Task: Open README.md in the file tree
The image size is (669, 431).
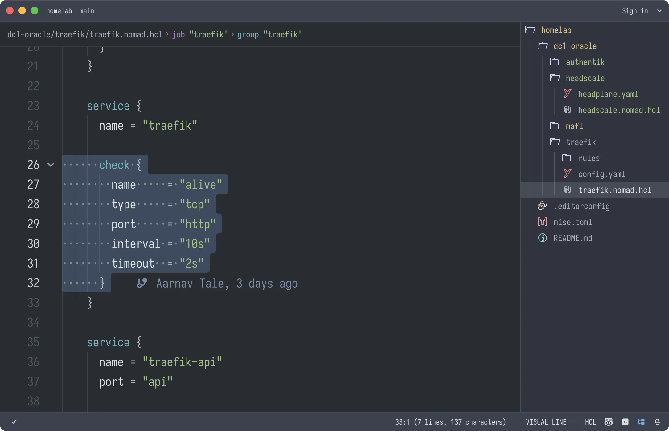Action: tap(573, 238)
